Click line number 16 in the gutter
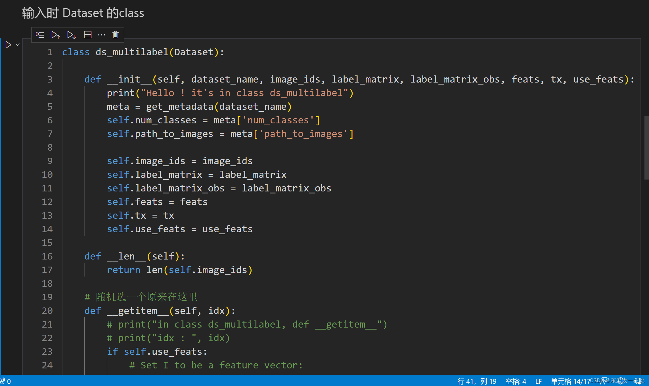The width and height of the screenshot is (649, 386). pyautogui.click(x=47, y=256)
